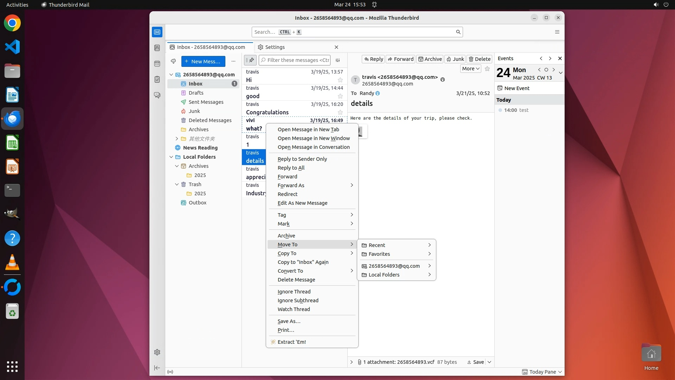Choose 'Local Folders' in Move To submenu
The width and height of the screenshot is (675, 380).
point(384,275)
